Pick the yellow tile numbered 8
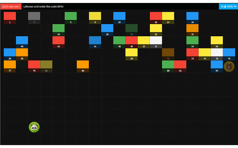Screen dimensions: 238x148 tap(95, 18)
